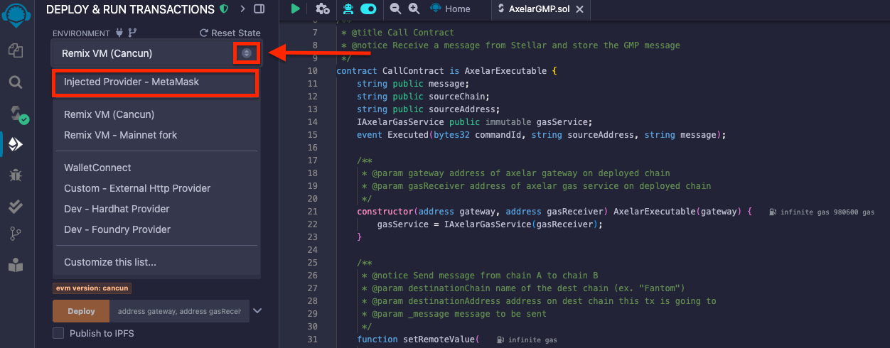Switch to the Home tab

451,9
